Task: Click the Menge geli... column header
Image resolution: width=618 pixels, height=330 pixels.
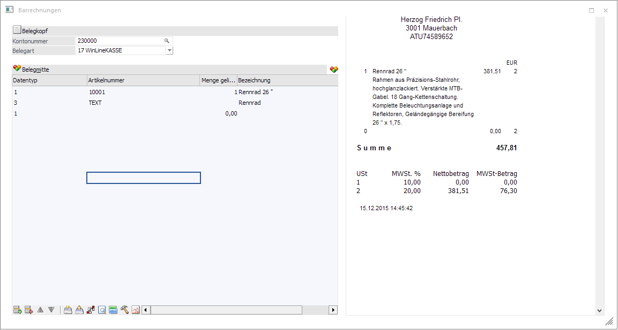Action: (218, 80)
